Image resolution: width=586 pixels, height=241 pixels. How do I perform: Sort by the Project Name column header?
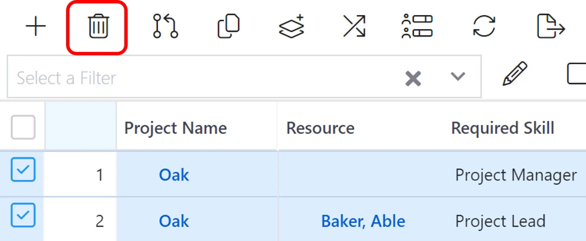[x=175, y=128]
